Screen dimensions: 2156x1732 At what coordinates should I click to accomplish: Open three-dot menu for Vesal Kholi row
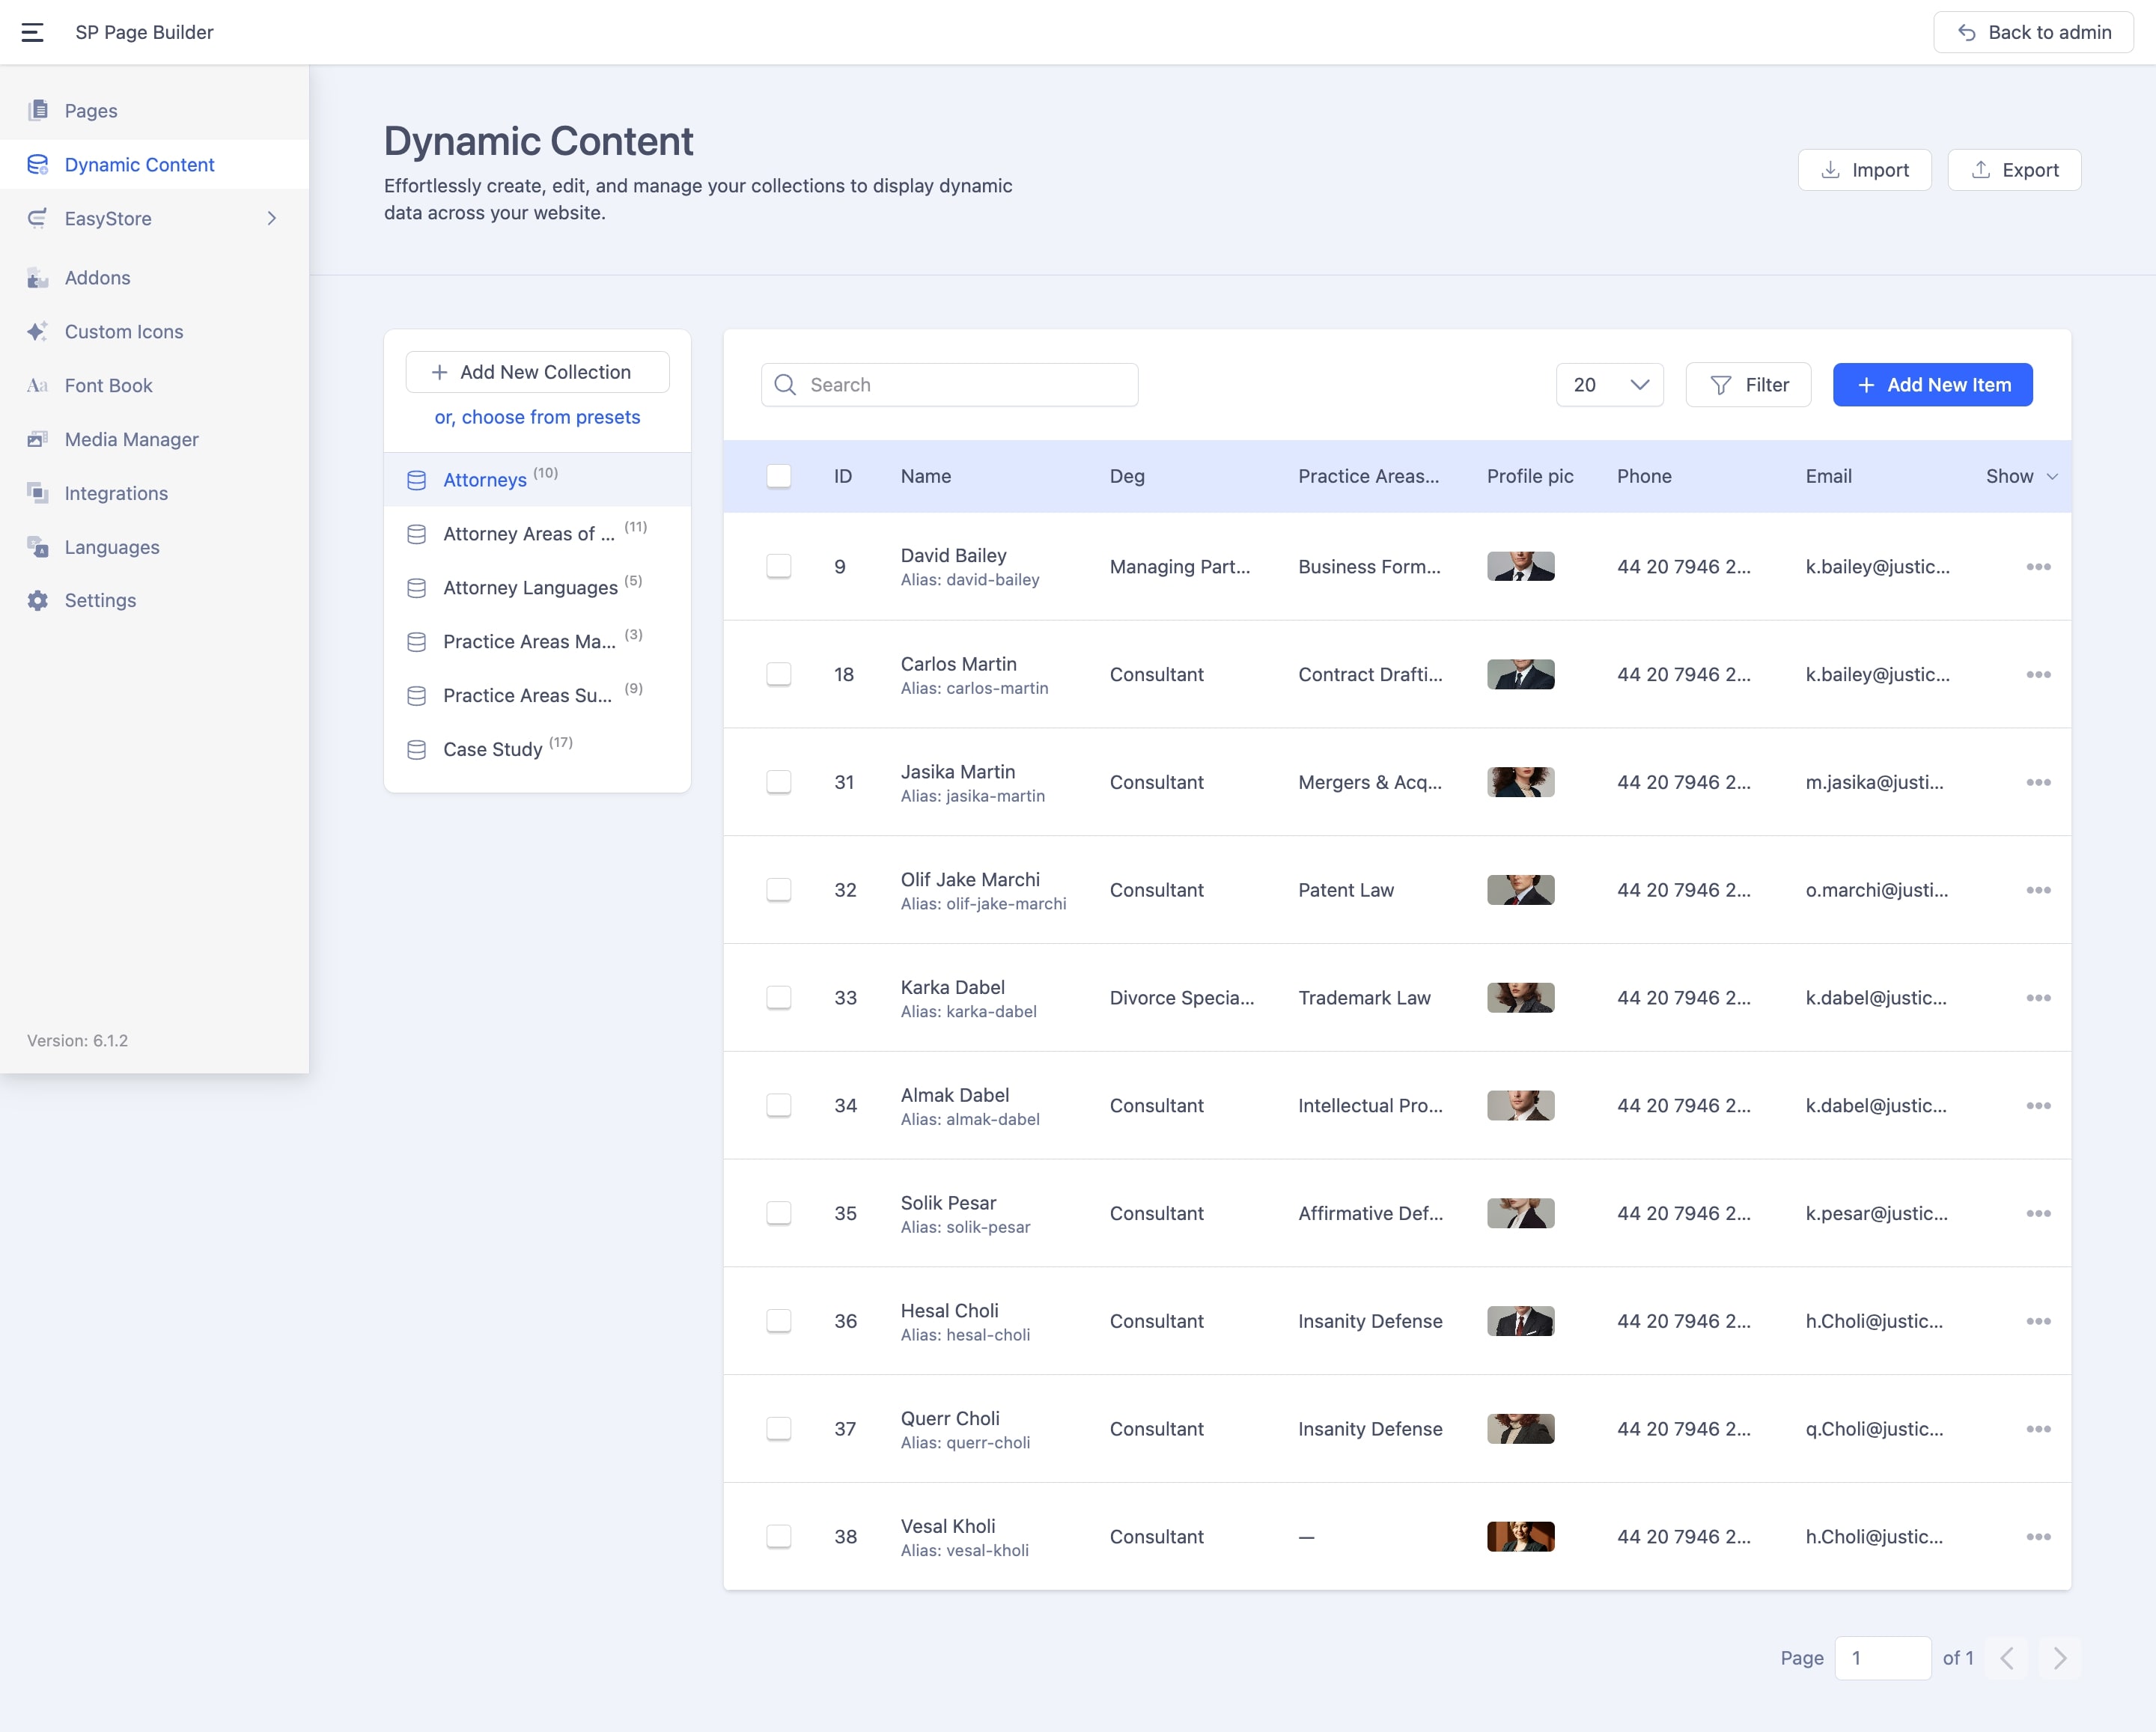(x=2038, y=1537)
